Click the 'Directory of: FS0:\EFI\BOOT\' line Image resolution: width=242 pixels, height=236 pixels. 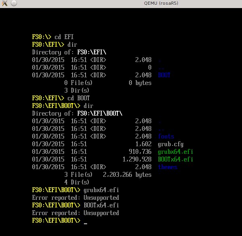pyautogui.click(x=77, y=114)
